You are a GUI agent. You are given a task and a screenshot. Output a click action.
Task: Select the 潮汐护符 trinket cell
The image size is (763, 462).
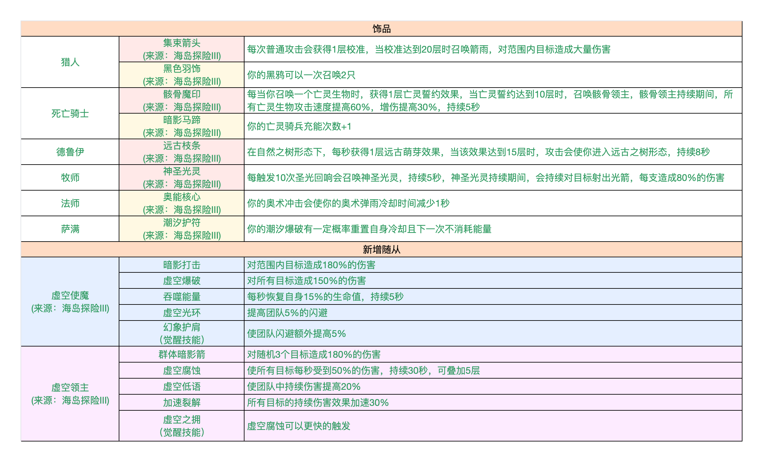click(x=182, y=229)
